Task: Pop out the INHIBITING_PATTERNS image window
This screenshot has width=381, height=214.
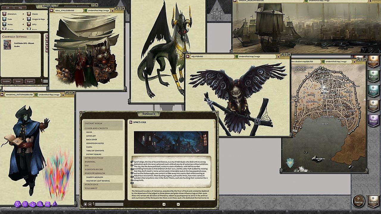Action: click(66, 93)
